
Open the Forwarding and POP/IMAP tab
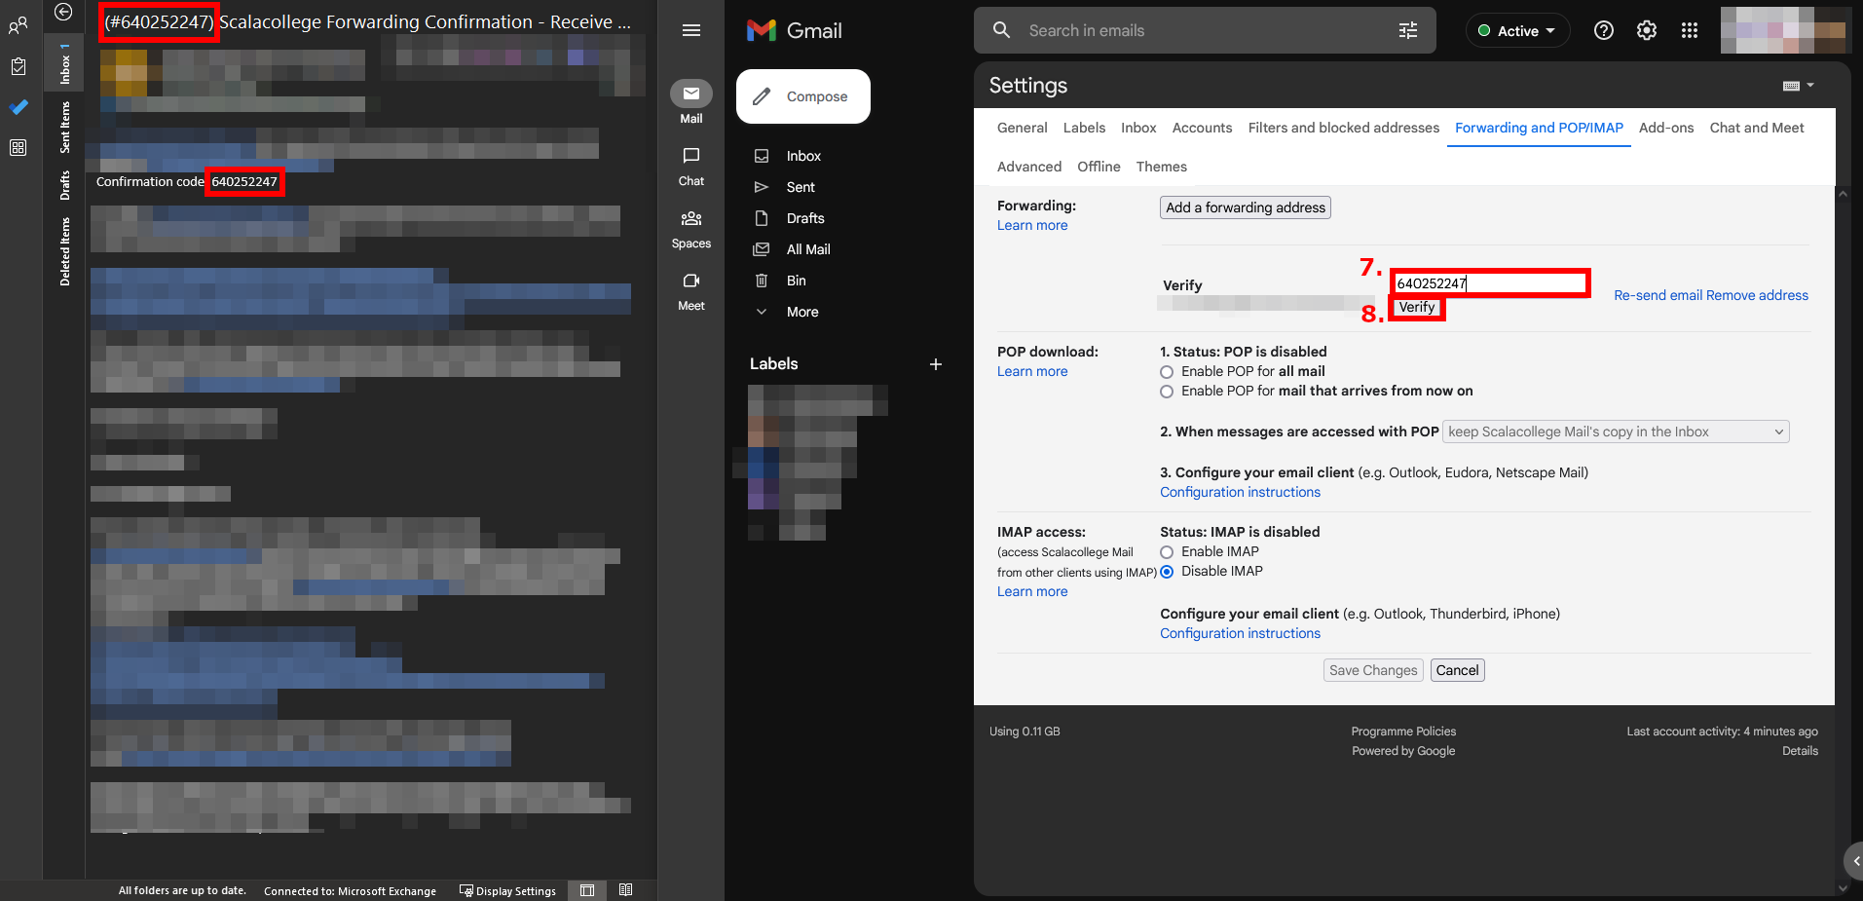tap(1539, 128)
